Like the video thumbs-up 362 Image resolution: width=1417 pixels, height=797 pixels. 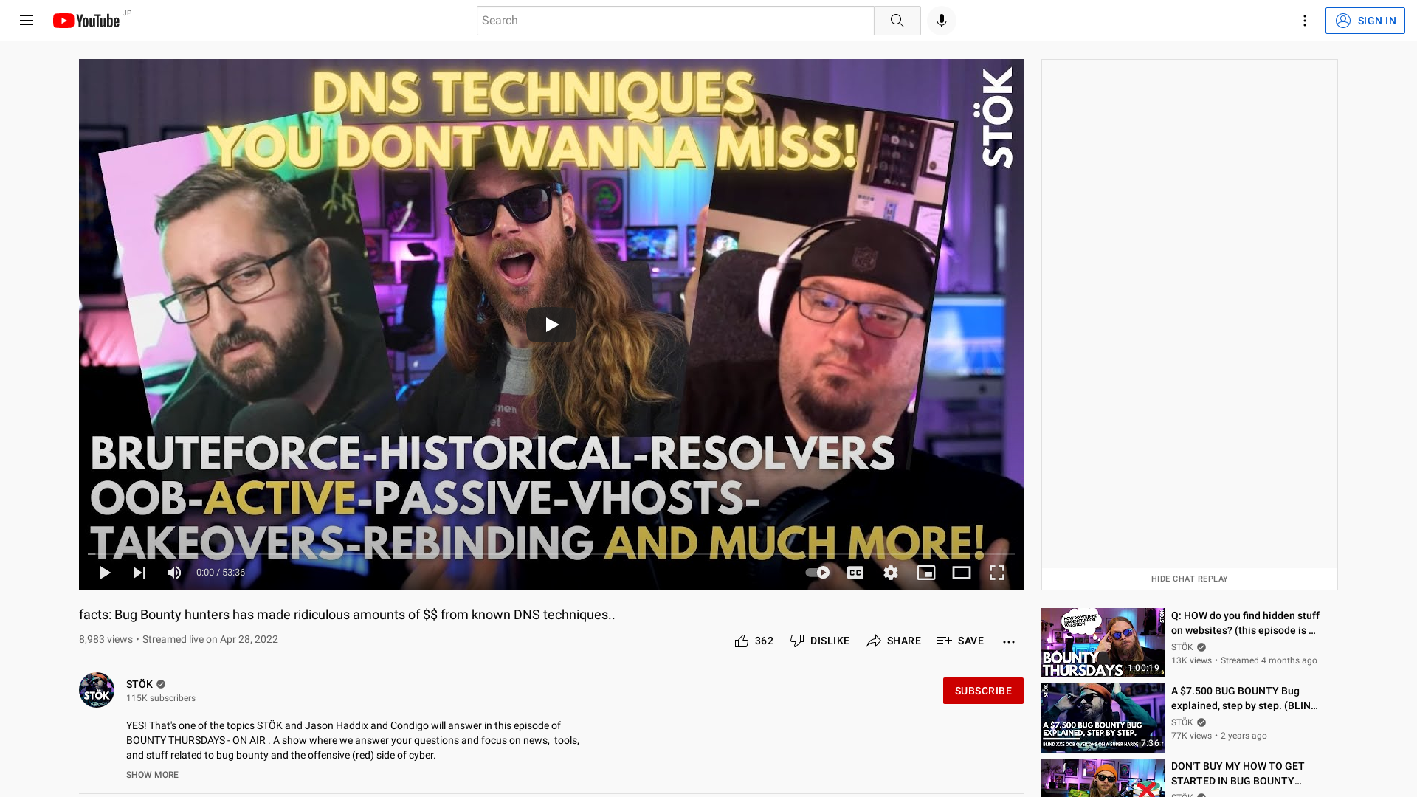[754, 641]
